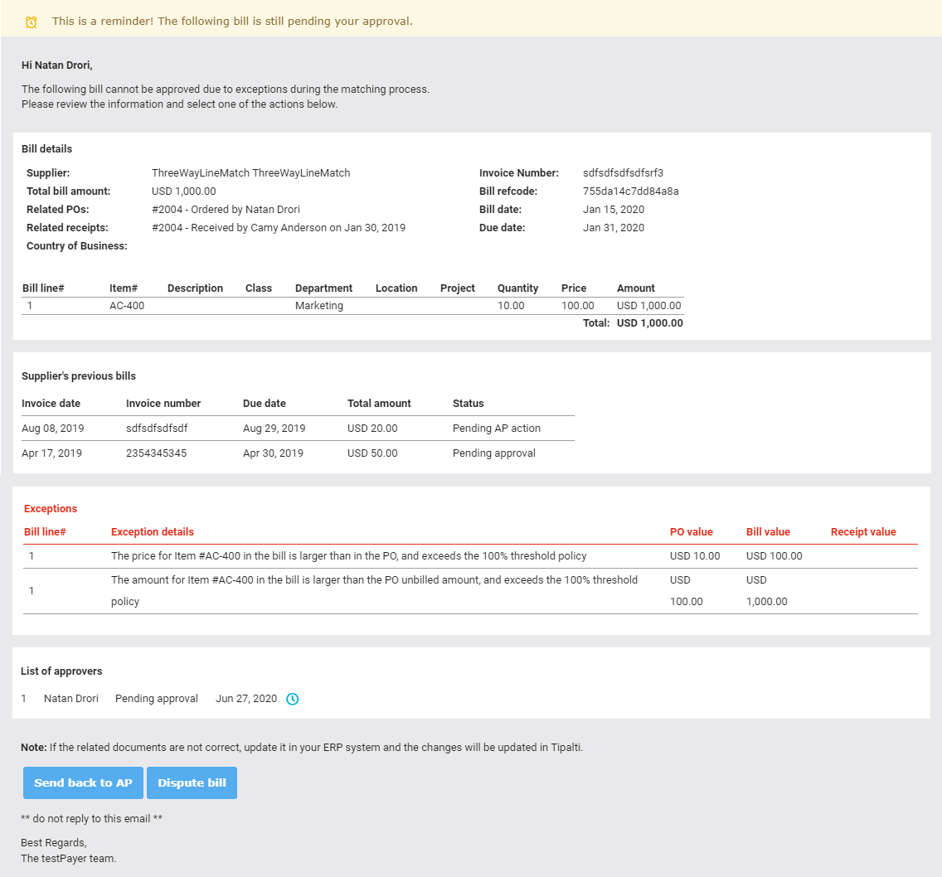Click the amount exception detail text
Image resolution: width=942 pixels, height=877 pixels.
click(374, 590)
